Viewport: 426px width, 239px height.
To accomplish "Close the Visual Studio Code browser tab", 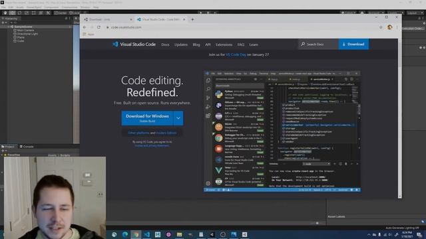I will (184, 19).
